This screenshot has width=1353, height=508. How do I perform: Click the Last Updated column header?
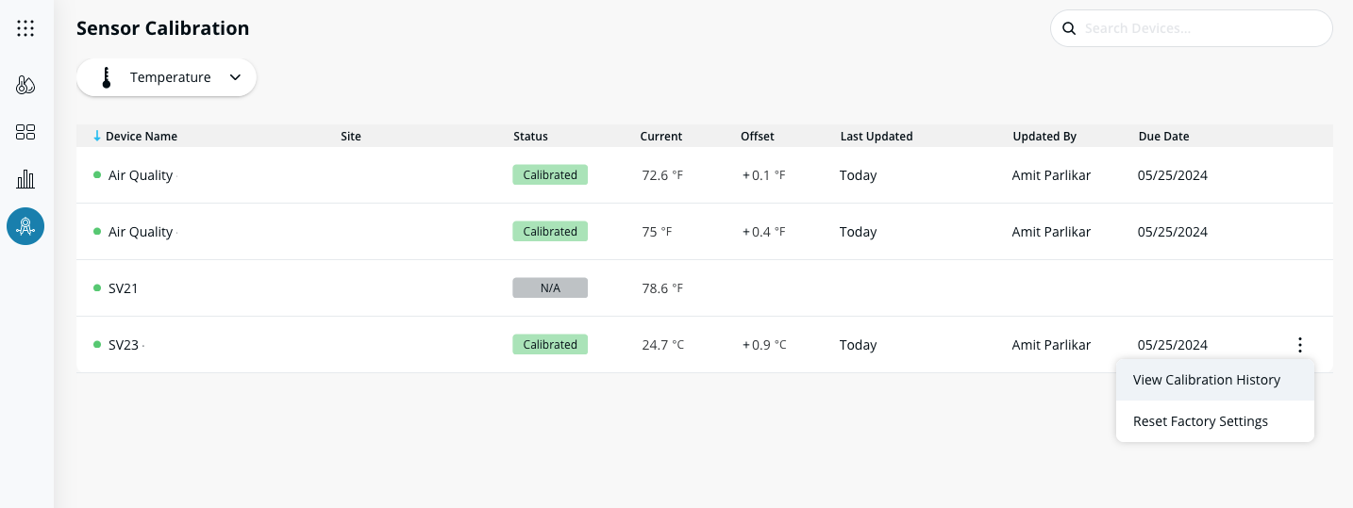[x=876, y=137]
